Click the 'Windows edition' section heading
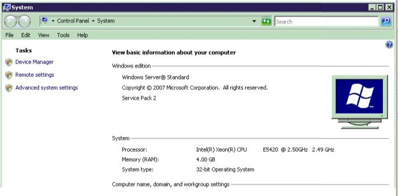Image resolution: width=398 pixels, height=196 pixels. click(131, 66)
